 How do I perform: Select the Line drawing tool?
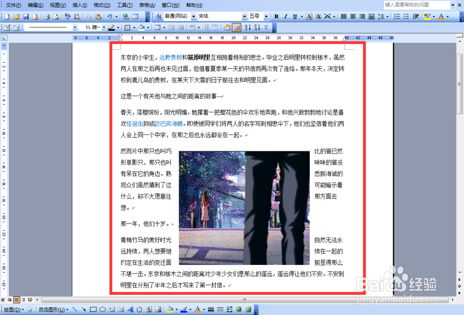[x=74, y=310]
